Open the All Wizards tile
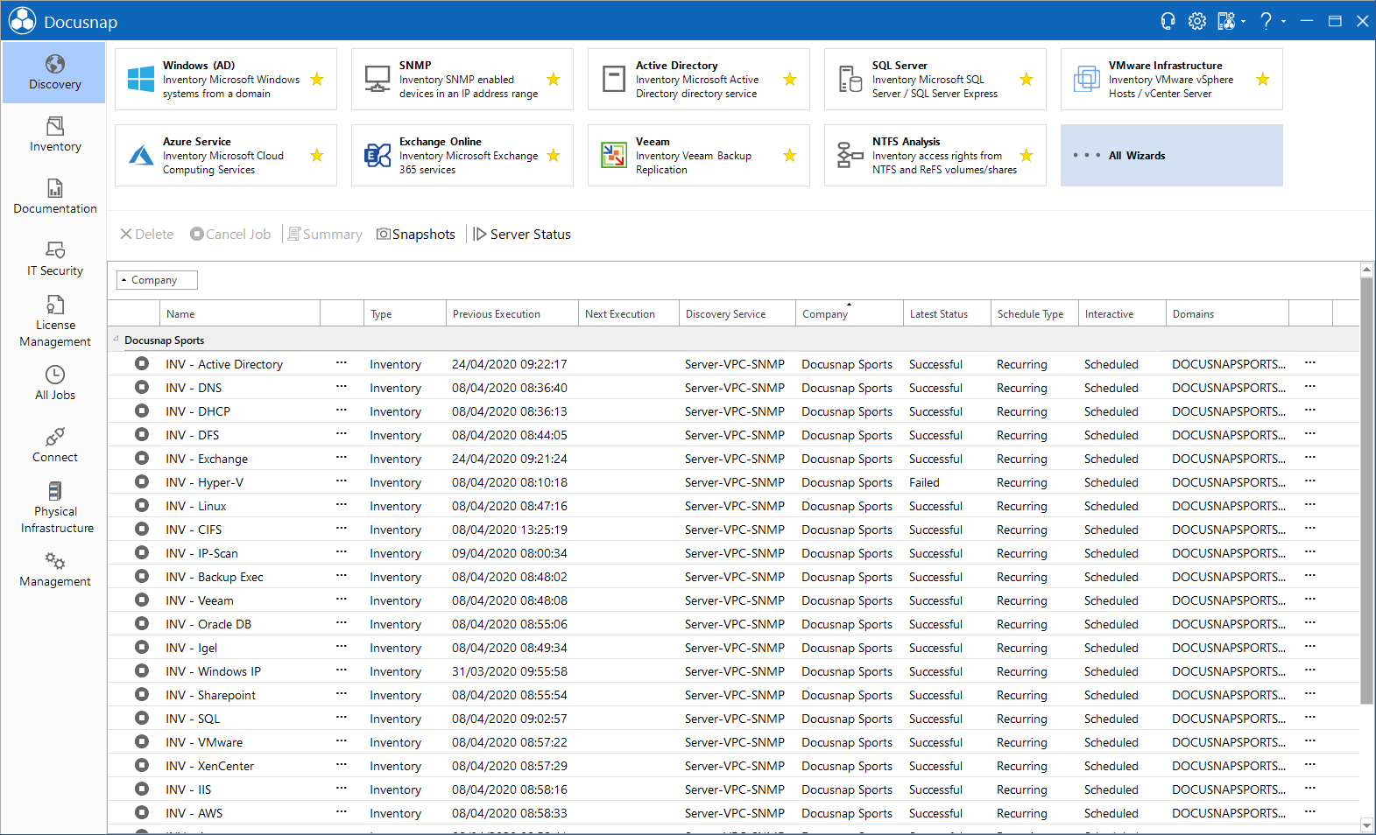Image resolution: width=1376 pixels, height=835 pixels. coord(1172,156)
